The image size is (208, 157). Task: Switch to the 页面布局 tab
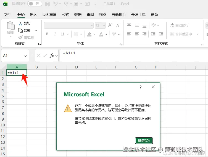click(x=49, y=15)
